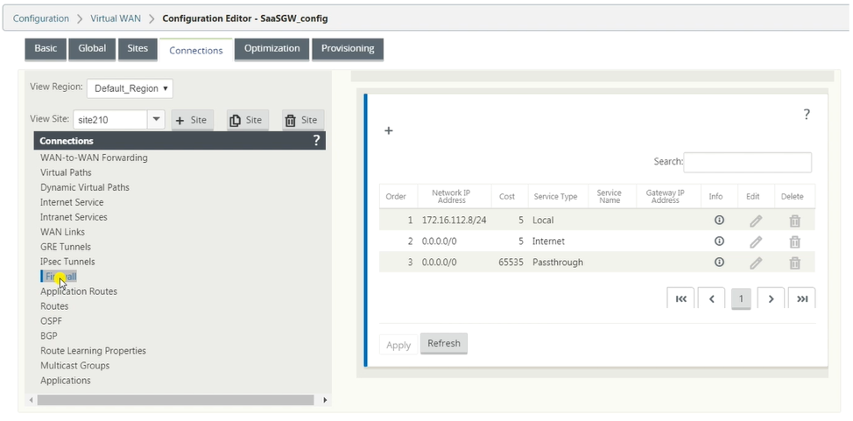
Task: Click scrollbar right arrow in left panel
Action: coord(325,400)
